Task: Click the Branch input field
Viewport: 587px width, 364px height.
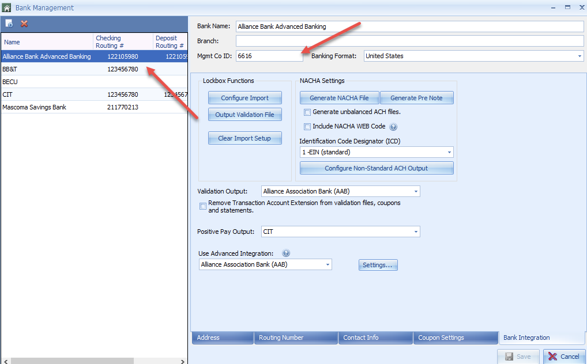Action: pos(410,41)
